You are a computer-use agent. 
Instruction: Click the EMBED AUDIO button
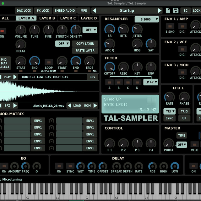coord(65,11)
